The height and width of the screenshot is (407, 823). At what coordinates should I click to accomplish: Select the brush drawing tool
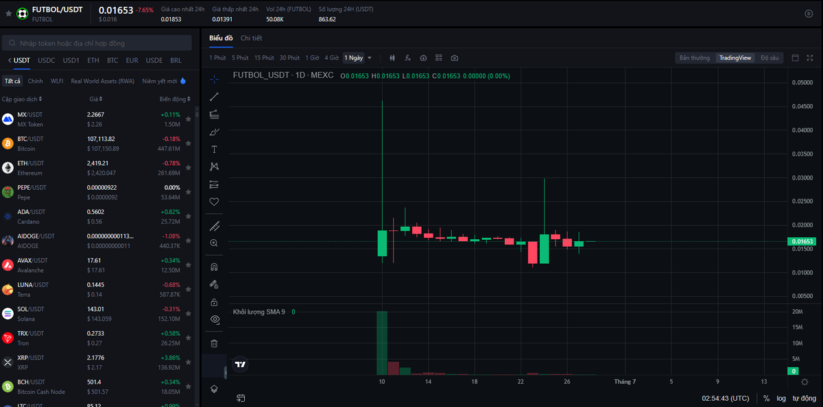(x=214, y=132)
